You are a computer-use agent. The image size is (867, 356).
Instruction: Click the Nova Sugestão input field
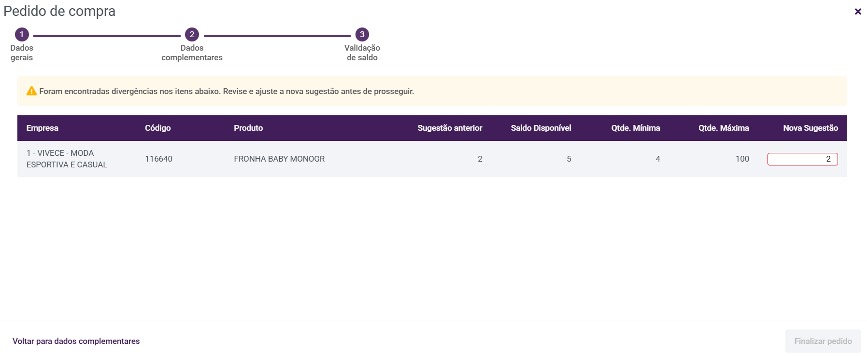coord(802,159)
